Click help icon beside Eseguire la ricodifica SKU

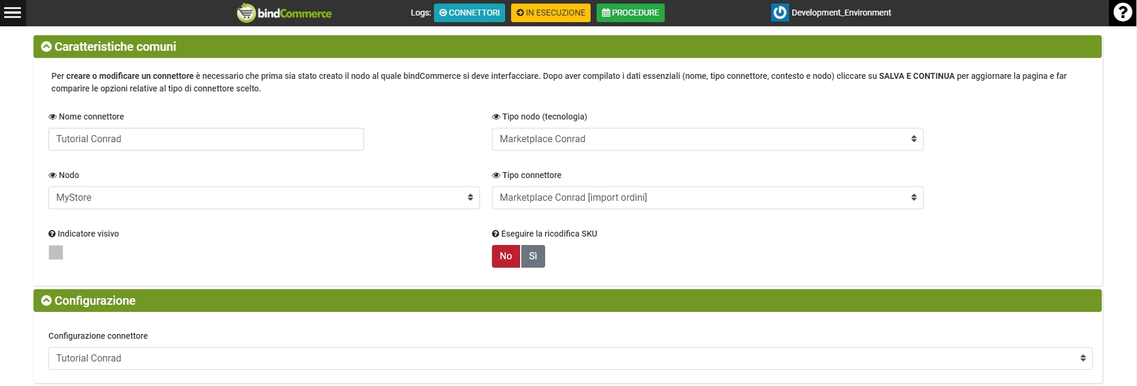pyautogui.click(x=496, y=234)
